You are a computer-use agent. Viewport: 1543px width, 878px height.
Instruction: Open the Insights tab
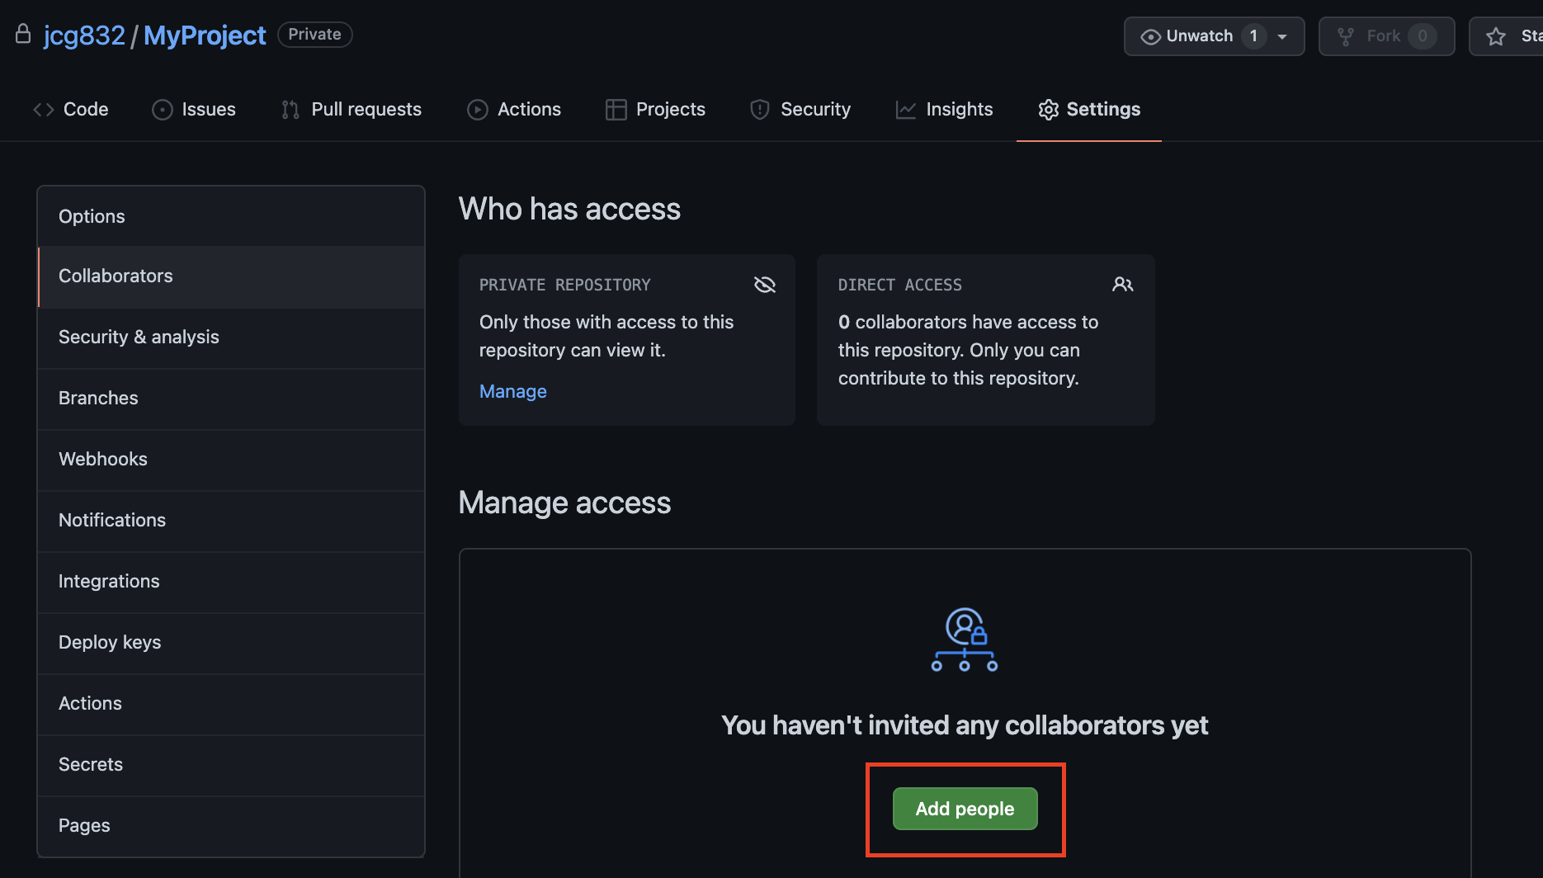(x=945, y=109)
